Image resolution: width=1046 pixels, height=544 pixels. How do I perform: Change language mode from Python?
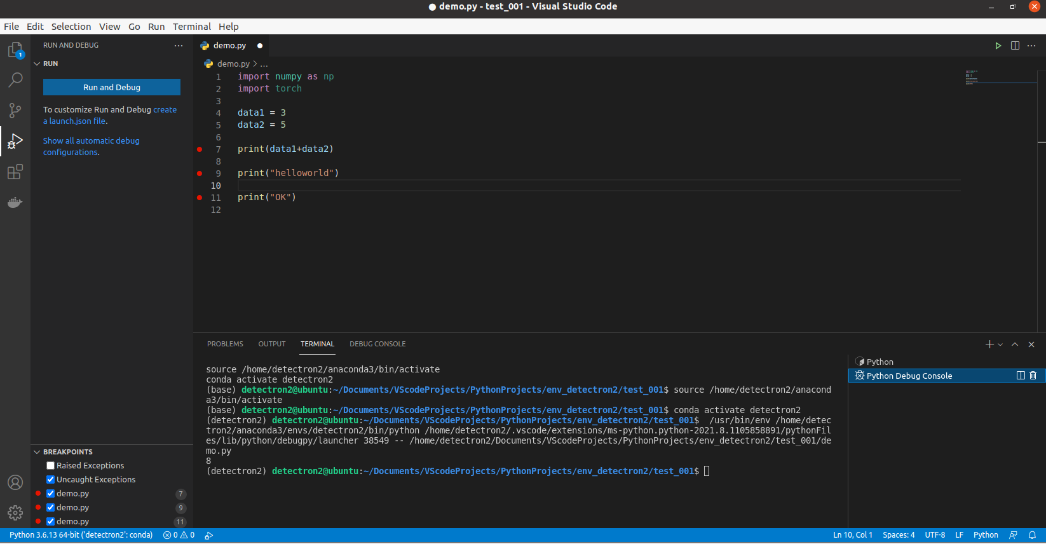point(986,535)
